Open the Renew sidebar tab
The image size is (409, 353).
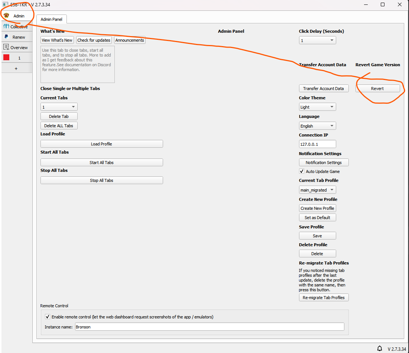click(x=17, y=37)
